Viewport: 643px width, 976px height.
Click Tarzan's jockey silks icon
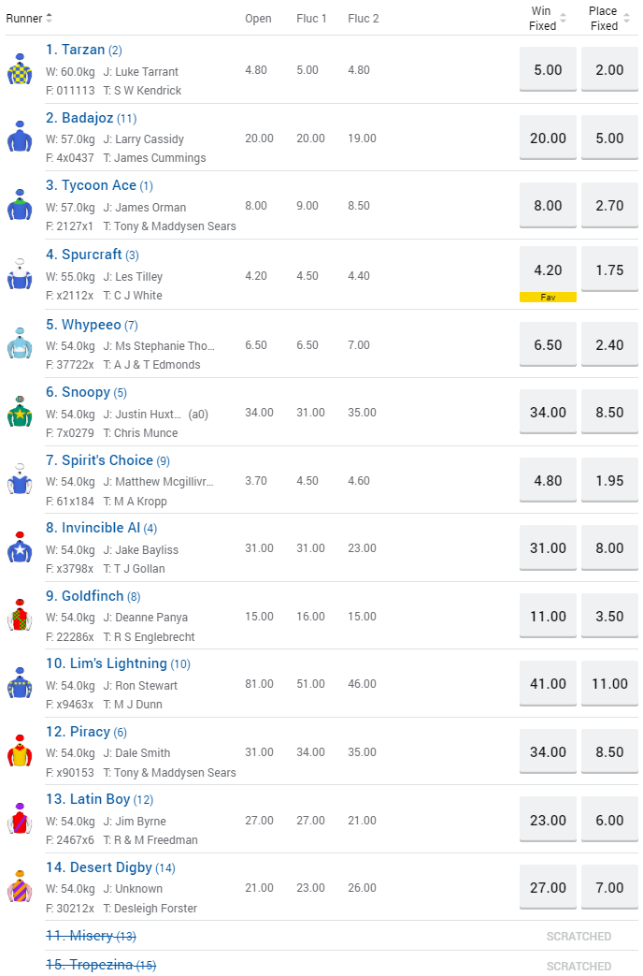(20, 70)
